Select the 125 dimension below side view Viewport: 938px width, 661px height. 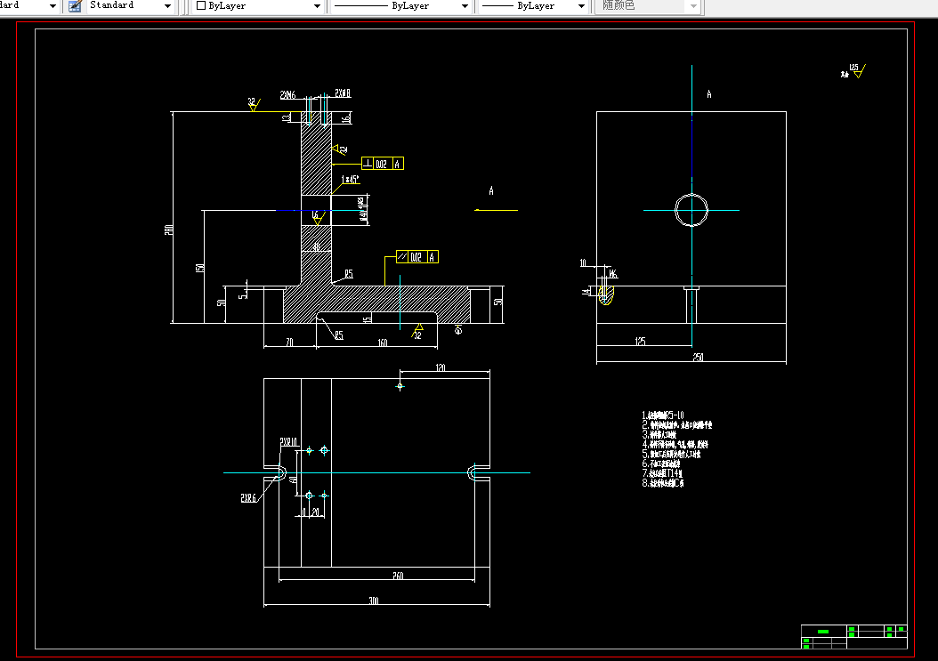coord(640,341)
